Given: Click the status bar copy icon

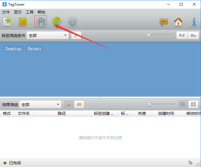Looking at the screenshot, I should pyautogui.click(x=190, y=163).
